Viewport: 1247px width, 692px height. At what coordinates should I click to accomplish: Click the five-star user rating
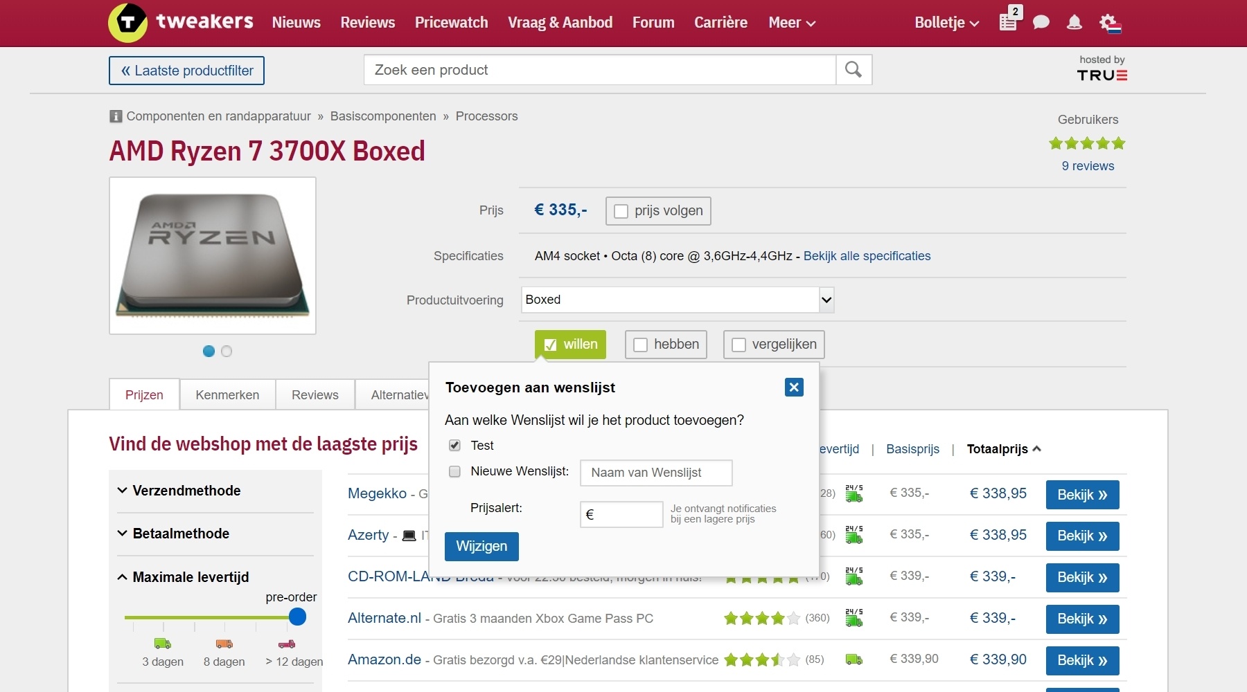[1087, 143]
